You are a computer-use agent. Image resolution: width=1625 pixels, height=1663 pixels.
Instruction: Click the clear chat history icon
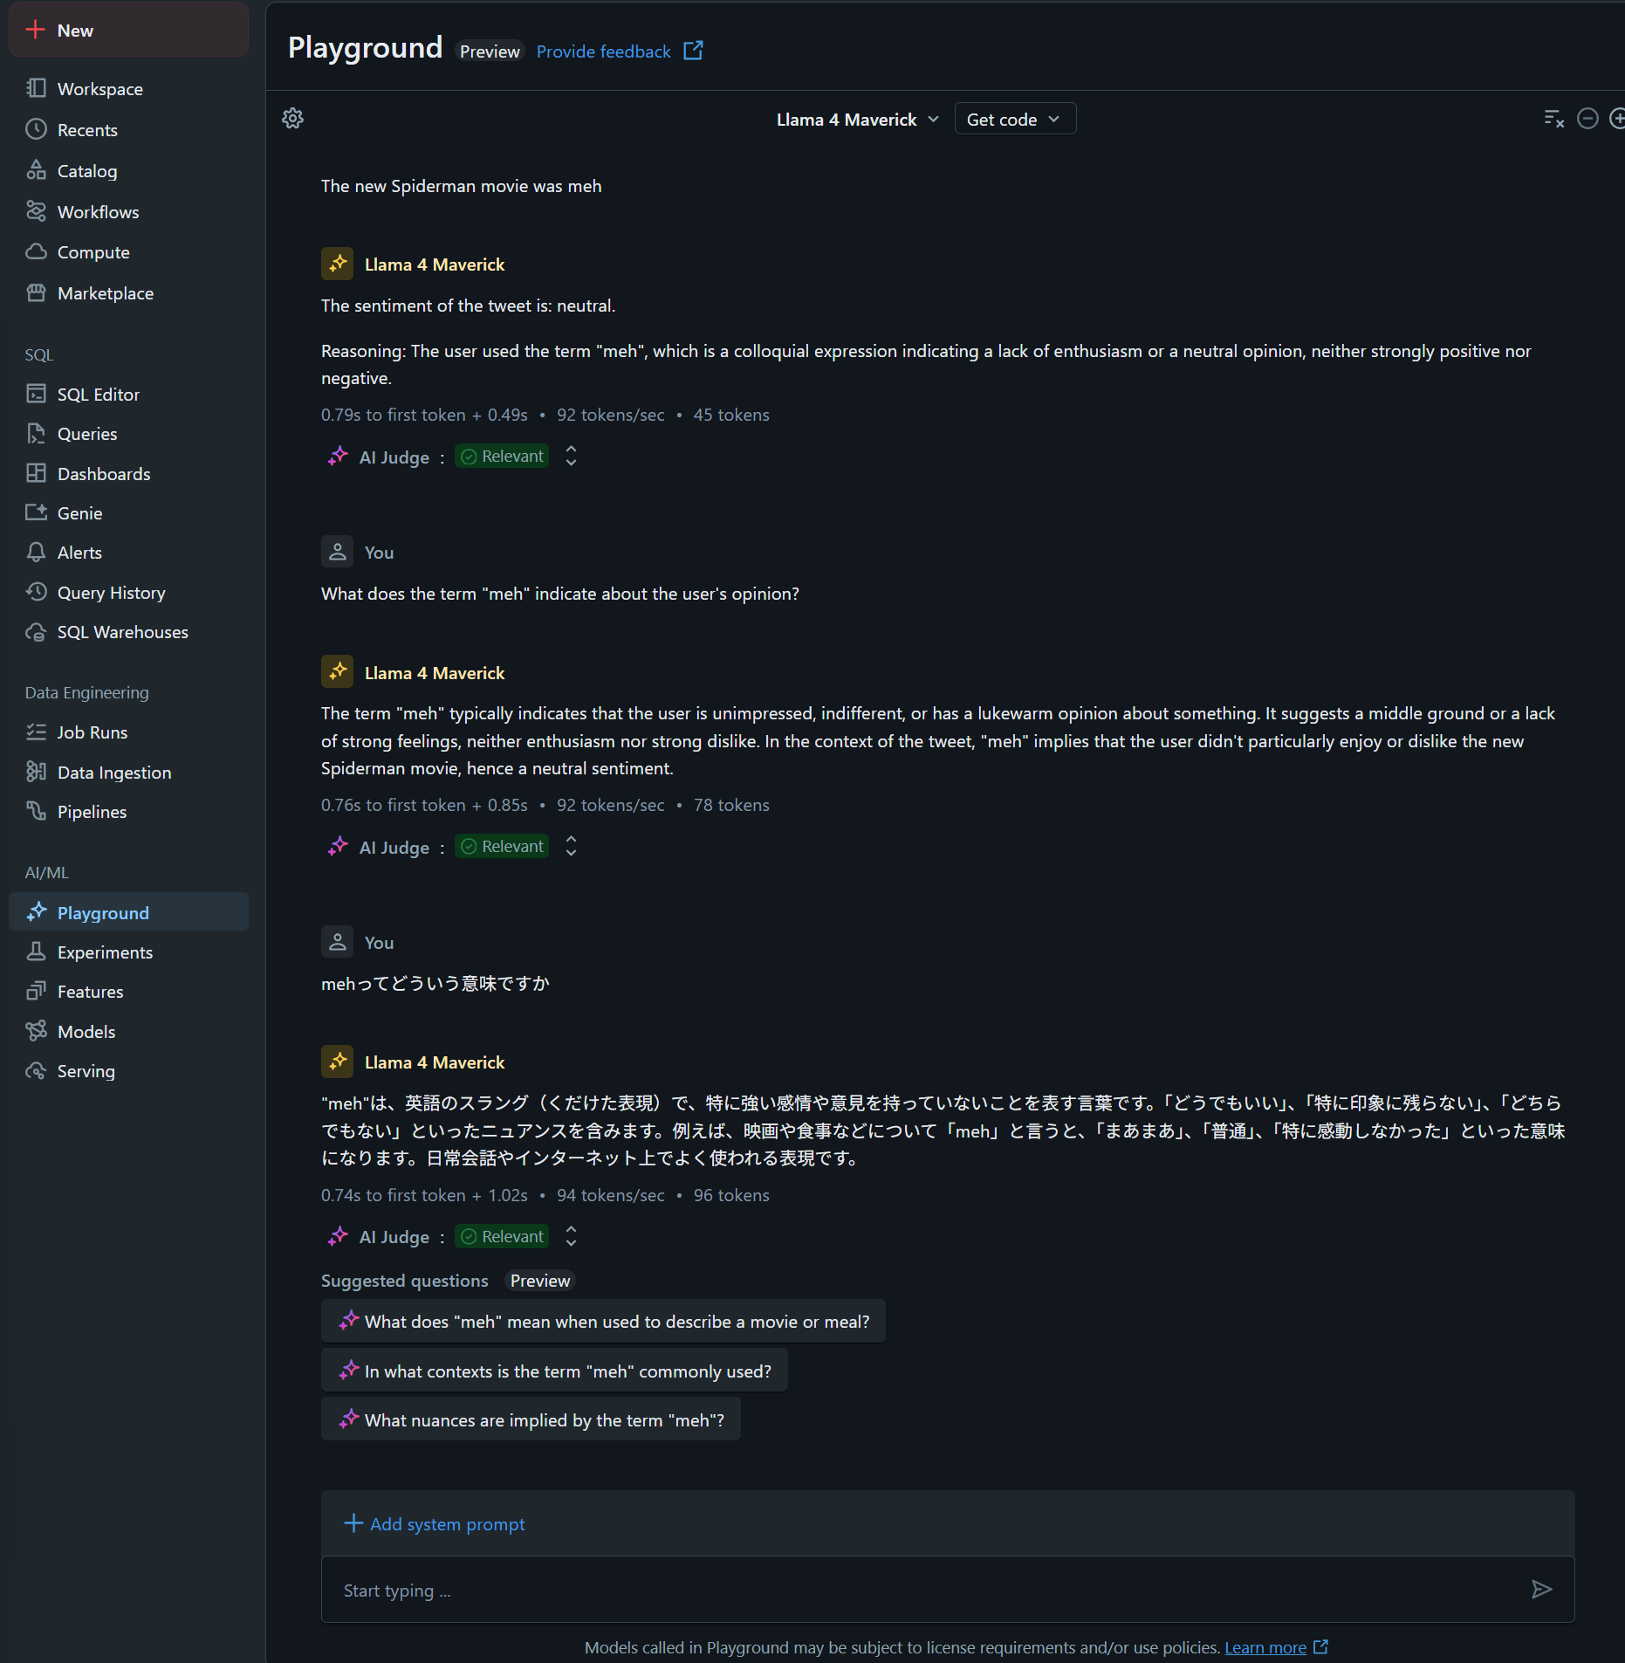click(1553, 119)
